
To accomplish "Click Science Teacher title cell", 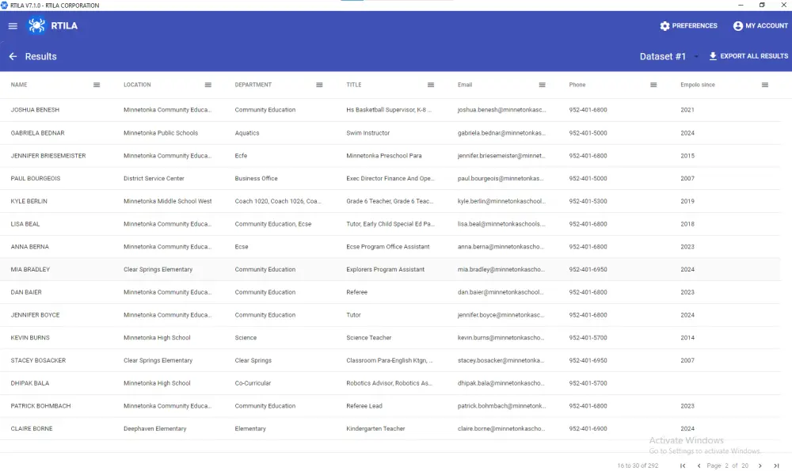I will pyautogui.click(x=369, y=338).
